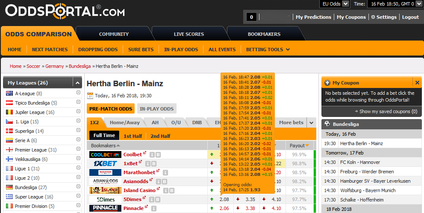Open info icon next to Coolbet
This screenshot has height=213, width=424.
152,155
